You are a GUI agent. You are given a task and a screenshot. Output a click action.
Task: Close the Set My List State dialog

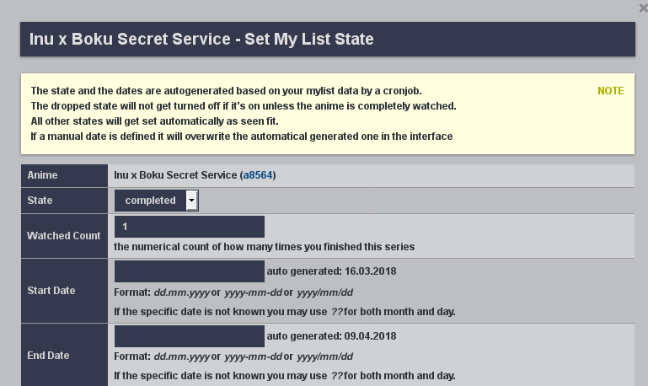(643, 8)
